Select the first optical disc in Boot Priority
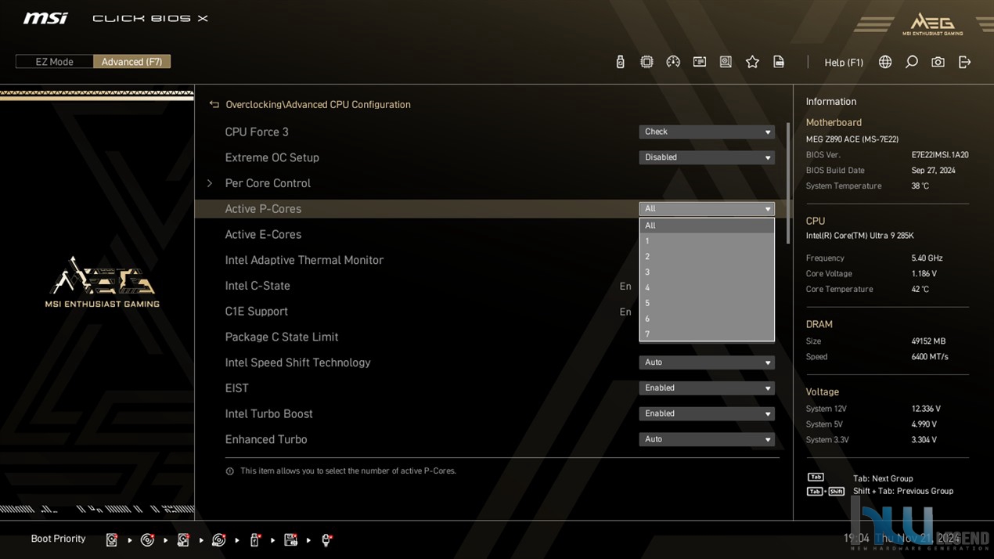This screenshot has height=559, width=994. coord(147,539)
